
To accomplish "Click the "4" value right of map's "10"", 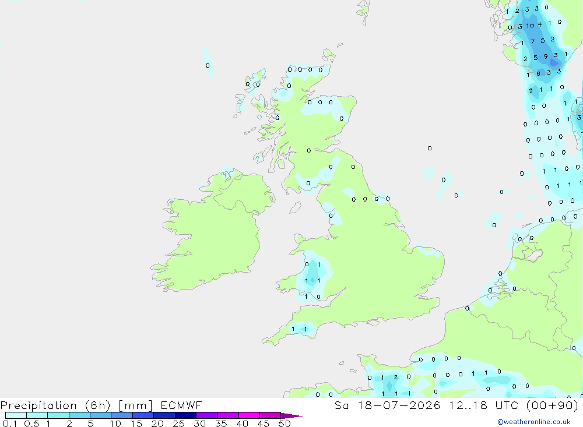I will pos(539,24).
